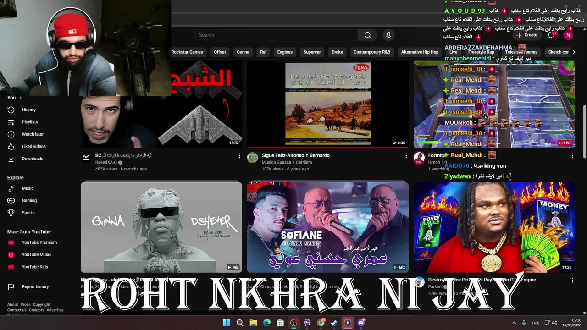Viewport: 587px width, 330px height.
Task: Open the Advertise footer link
Action: pyautogui.click(x=55, y=310)
